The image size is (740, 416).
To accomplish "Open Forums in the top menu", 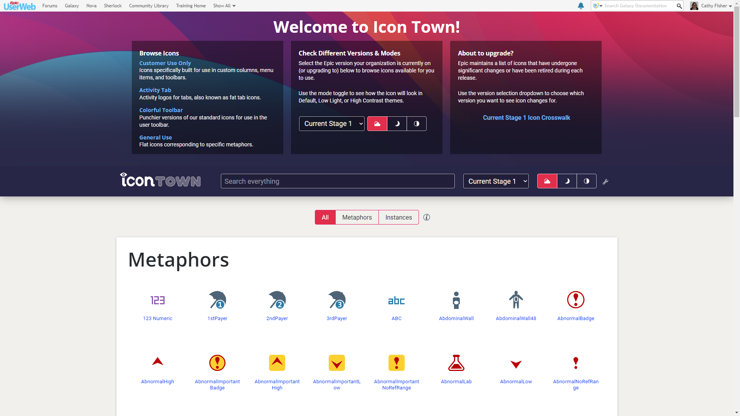I will pyautogui.click(x=50, y=6).
